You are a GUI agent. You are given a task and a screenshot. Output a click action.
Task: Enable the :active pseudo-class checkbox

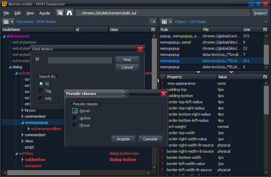75,118
